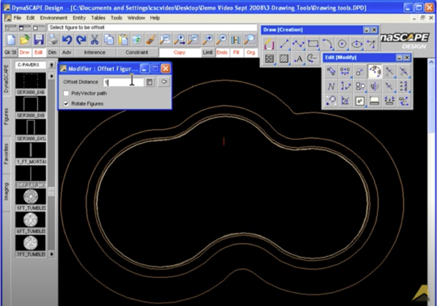The image size is (437, 306).
Task: Toggle the Constraint button
Action: pos(137,52)
